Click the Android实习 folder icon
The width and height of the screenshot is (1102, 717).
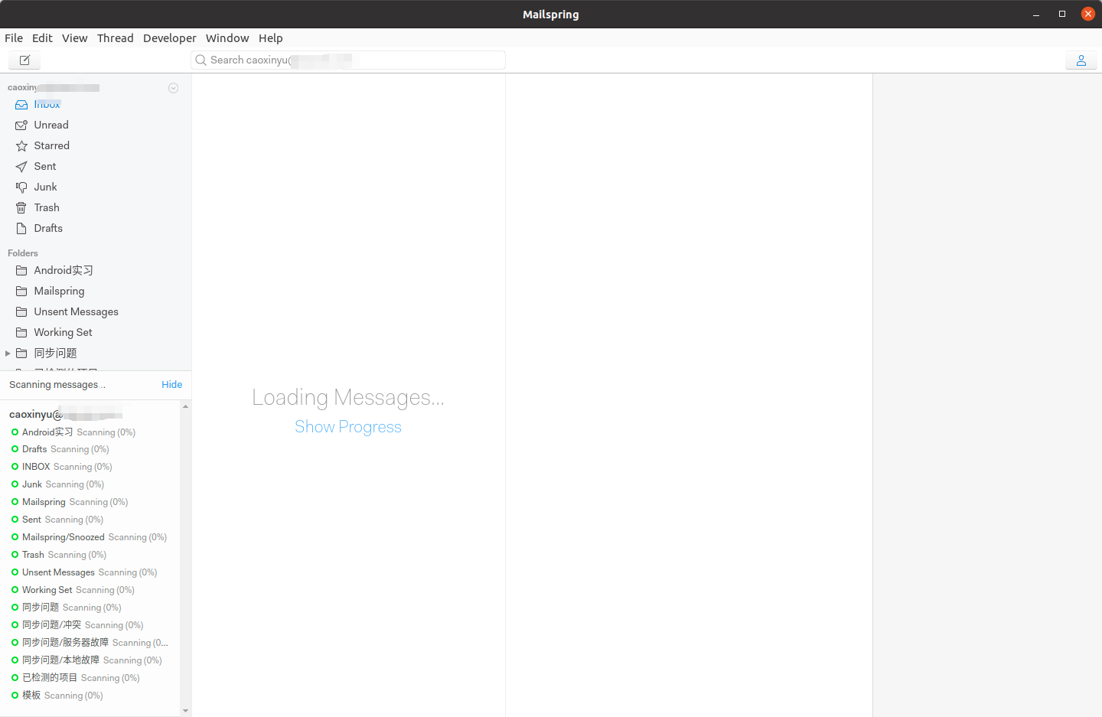coord(21,270)
